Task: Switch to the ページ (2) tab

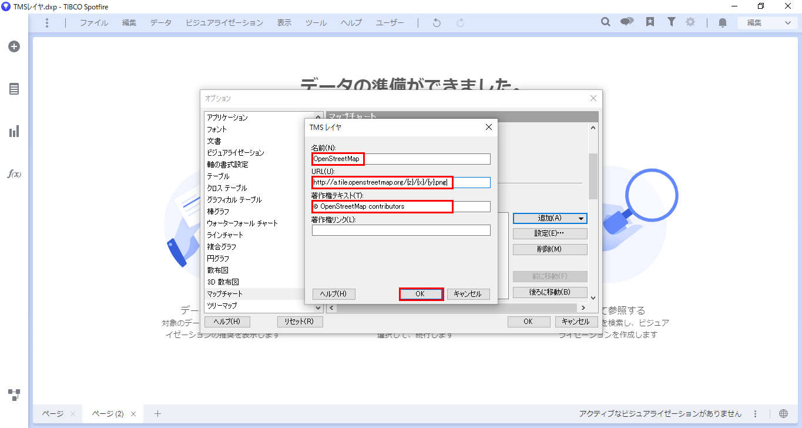Action: (x=108, y=414)
